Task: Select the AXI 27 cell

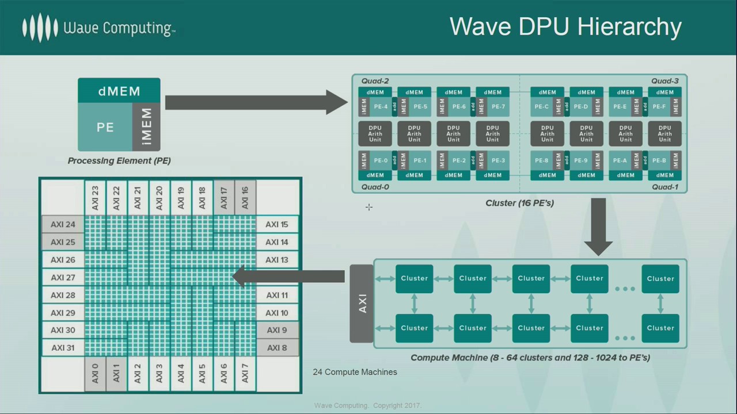Action: pyautogui.click(x=63, y=277)
